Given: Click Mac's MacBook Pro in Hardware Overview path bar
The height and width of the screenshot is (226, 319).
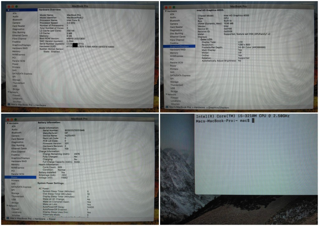Looking at the screenshot, I should (22, 105).
